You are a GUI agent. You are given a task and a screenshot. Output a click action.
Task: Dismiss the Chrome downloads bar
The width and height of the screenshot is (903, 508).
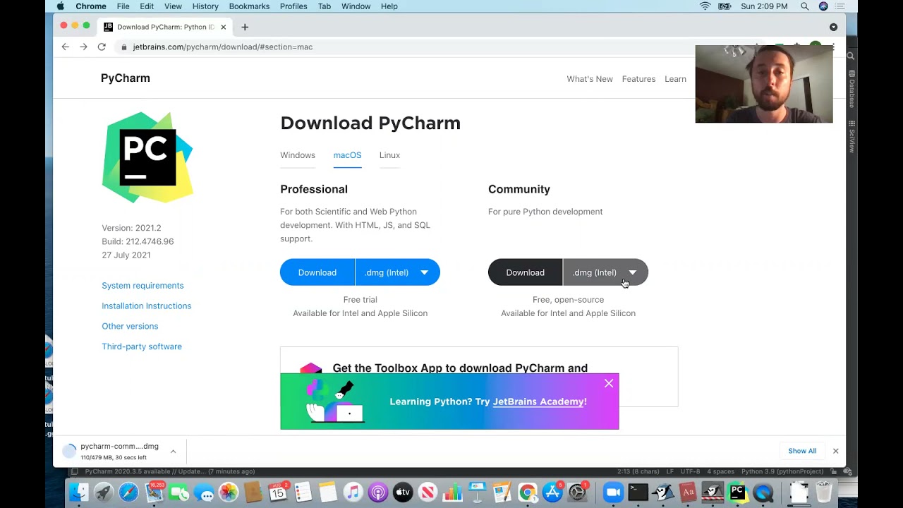835,451
